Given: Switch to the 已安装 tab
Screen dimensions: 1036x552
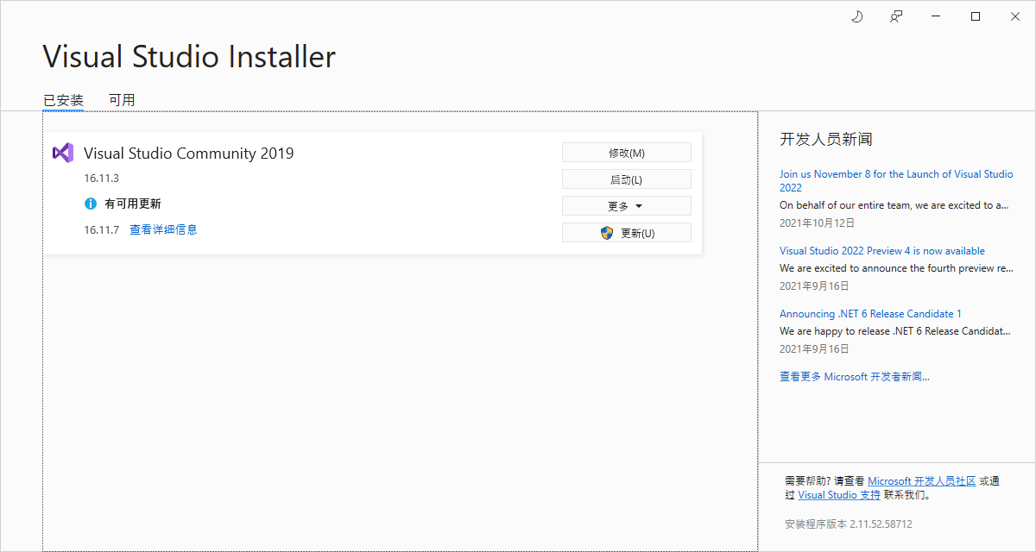Looking at the screenshot, I should click(x=63, y=100).
